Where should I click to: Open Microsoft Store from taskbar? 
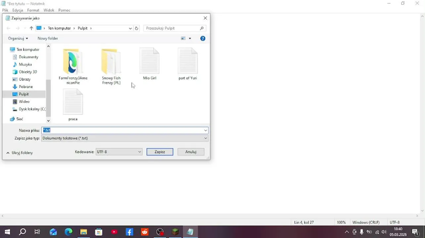99,232
